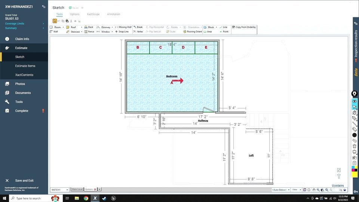This screenshot has height=202, width=359.
Task: Pick the Missing Wall tool
Action: point(123,27)
